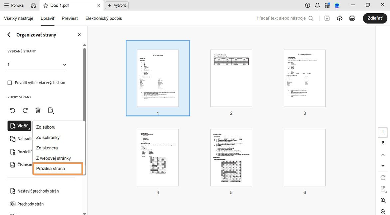Select page 2 thumbnail
The image size is (390, 215).
(231, 78)
